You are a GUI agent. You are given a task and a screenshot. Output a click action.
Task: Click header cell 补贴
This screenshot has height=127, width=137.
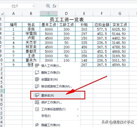[84, 24]
